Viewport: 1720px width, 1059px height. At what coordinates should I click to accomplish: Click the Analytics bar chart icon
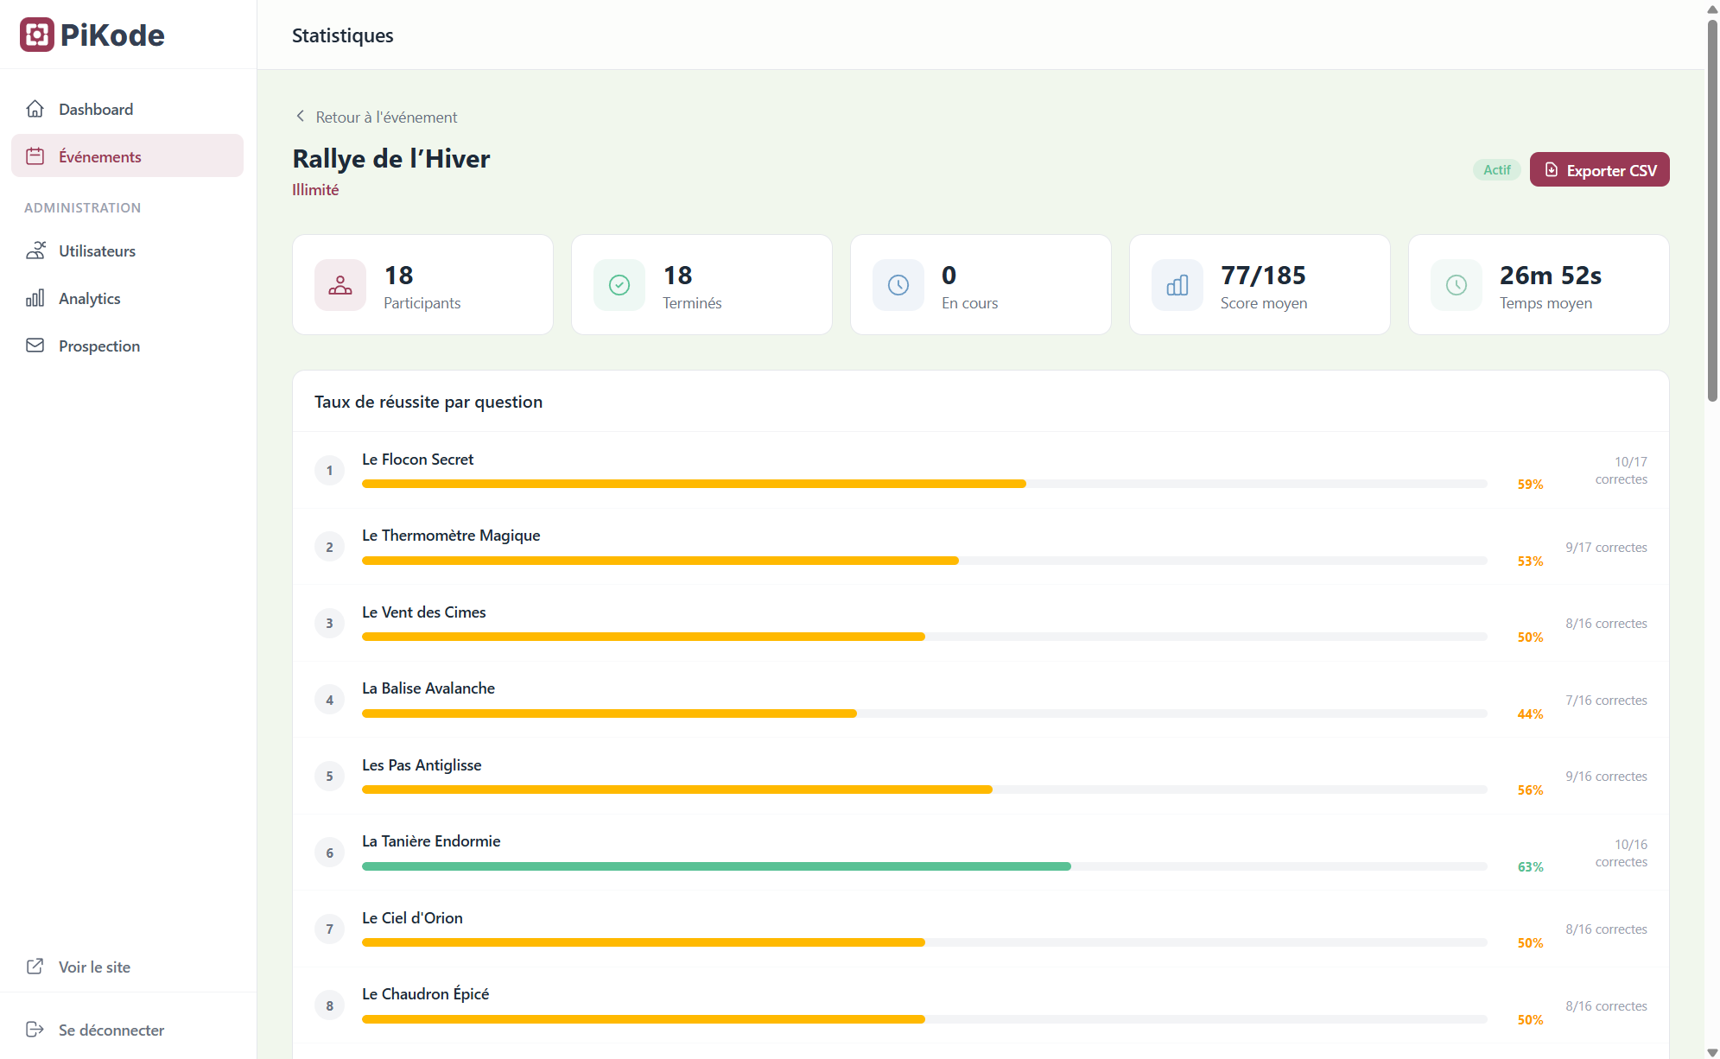coord(35,298)
